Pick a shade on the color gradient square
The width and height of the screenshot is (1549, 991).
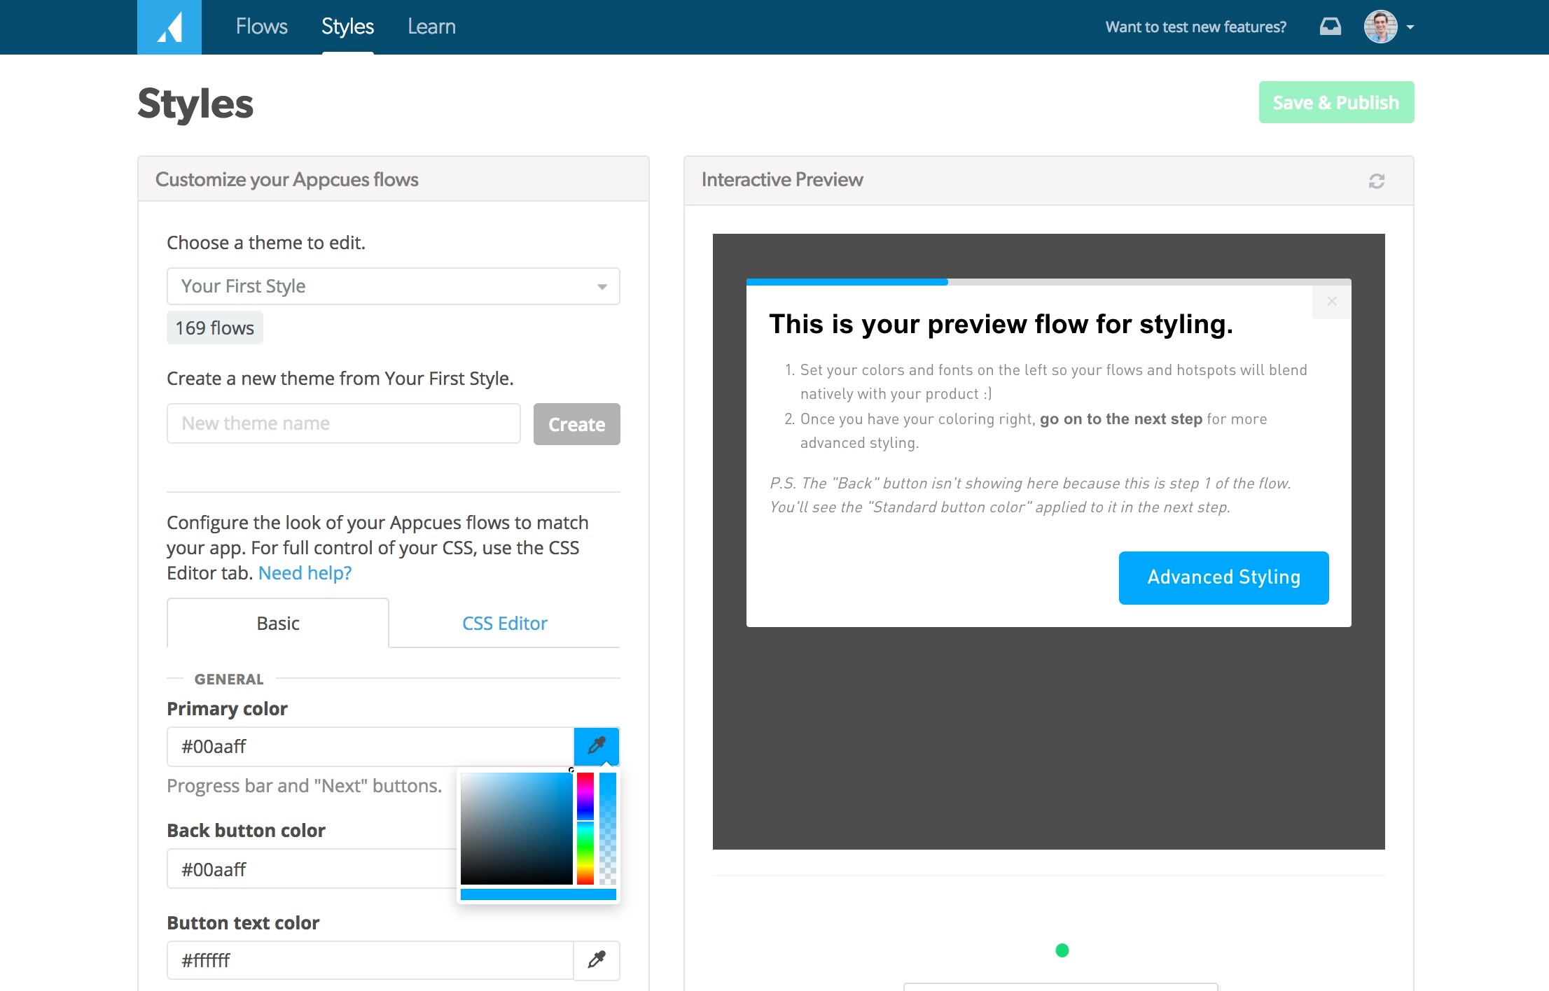[516, 829]
